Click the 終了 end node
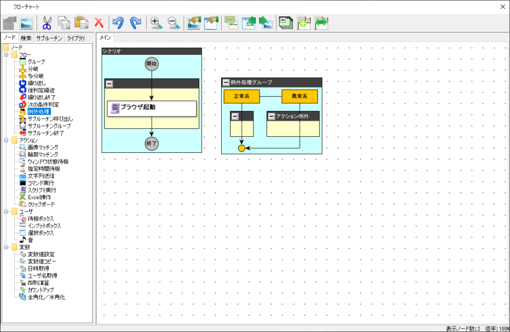The height and width of the screenshot is (332, 510). coord(151,143)
